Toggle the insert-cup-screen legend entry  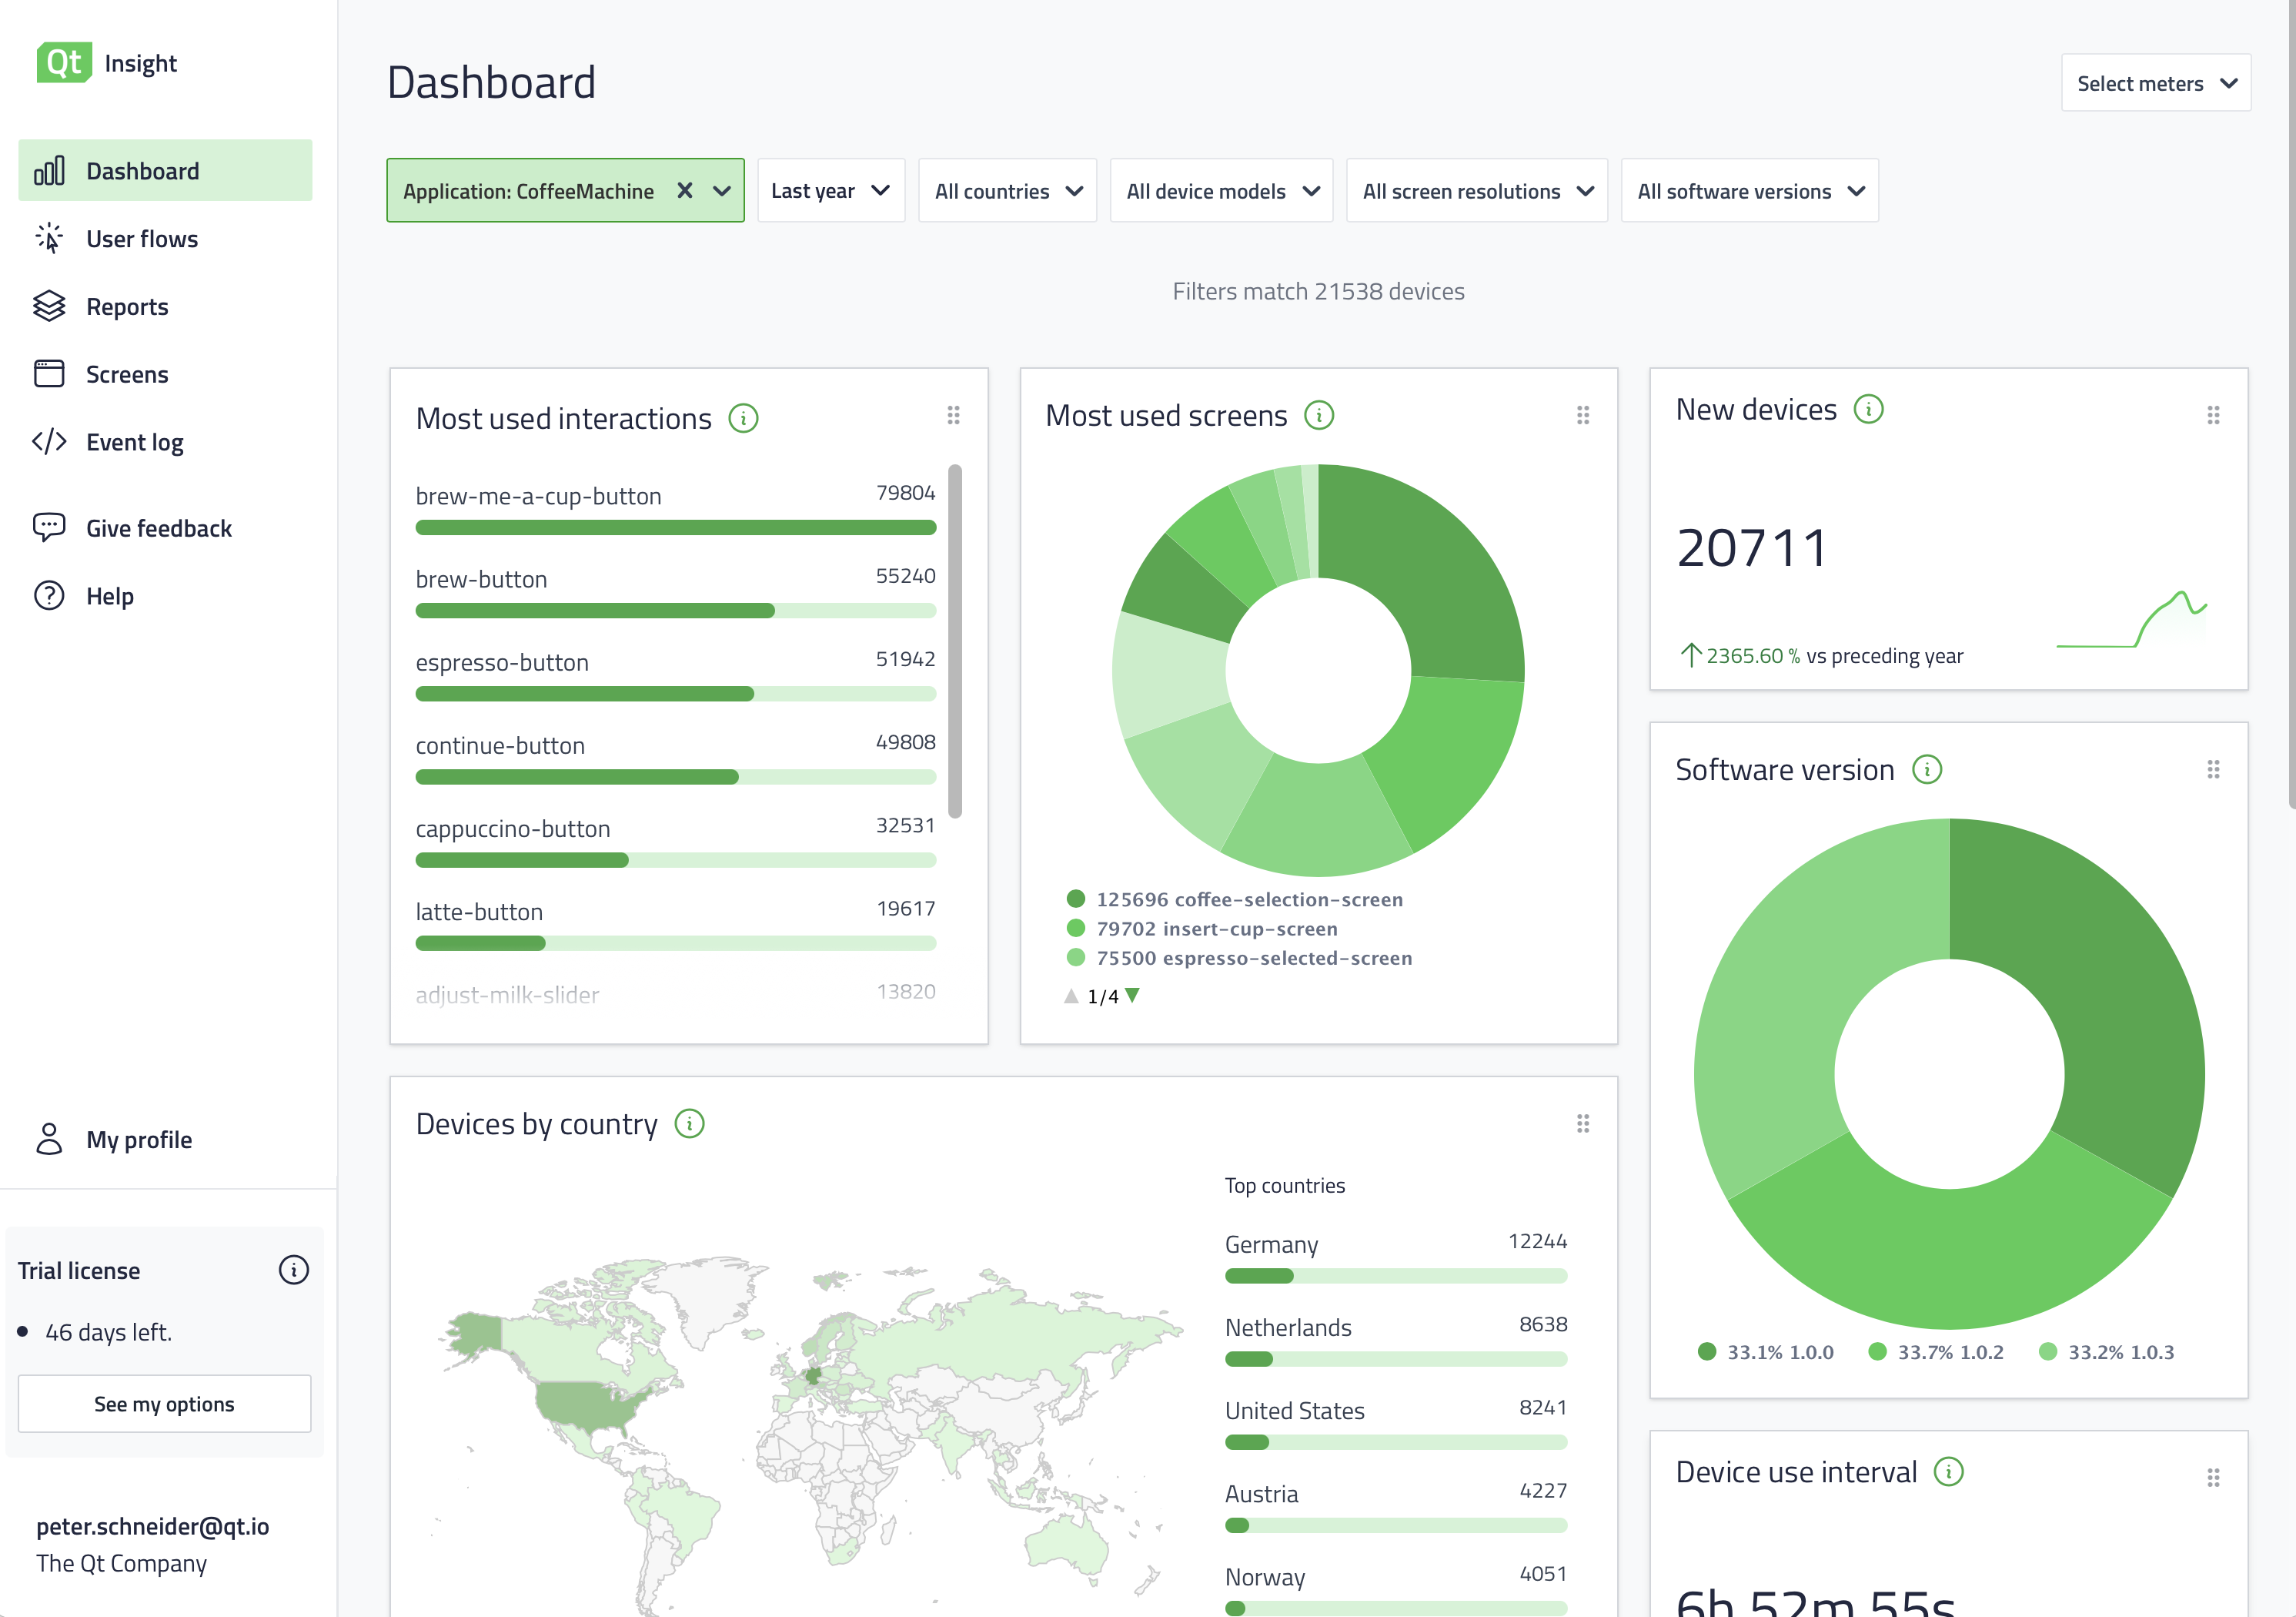[1203, 929]
